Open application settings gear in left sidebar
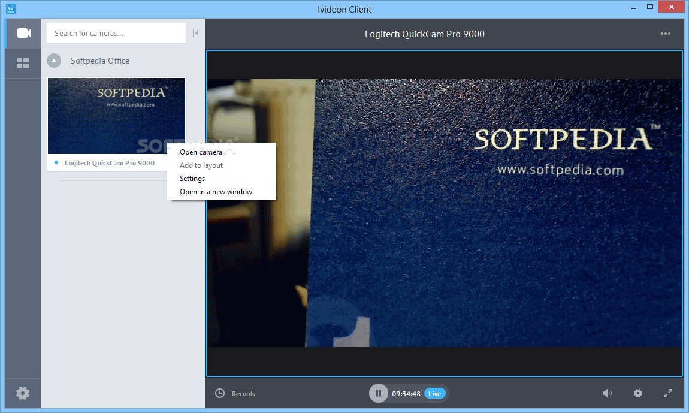The height and width of the screenshot is (413, 689). (x=23, y=393)
